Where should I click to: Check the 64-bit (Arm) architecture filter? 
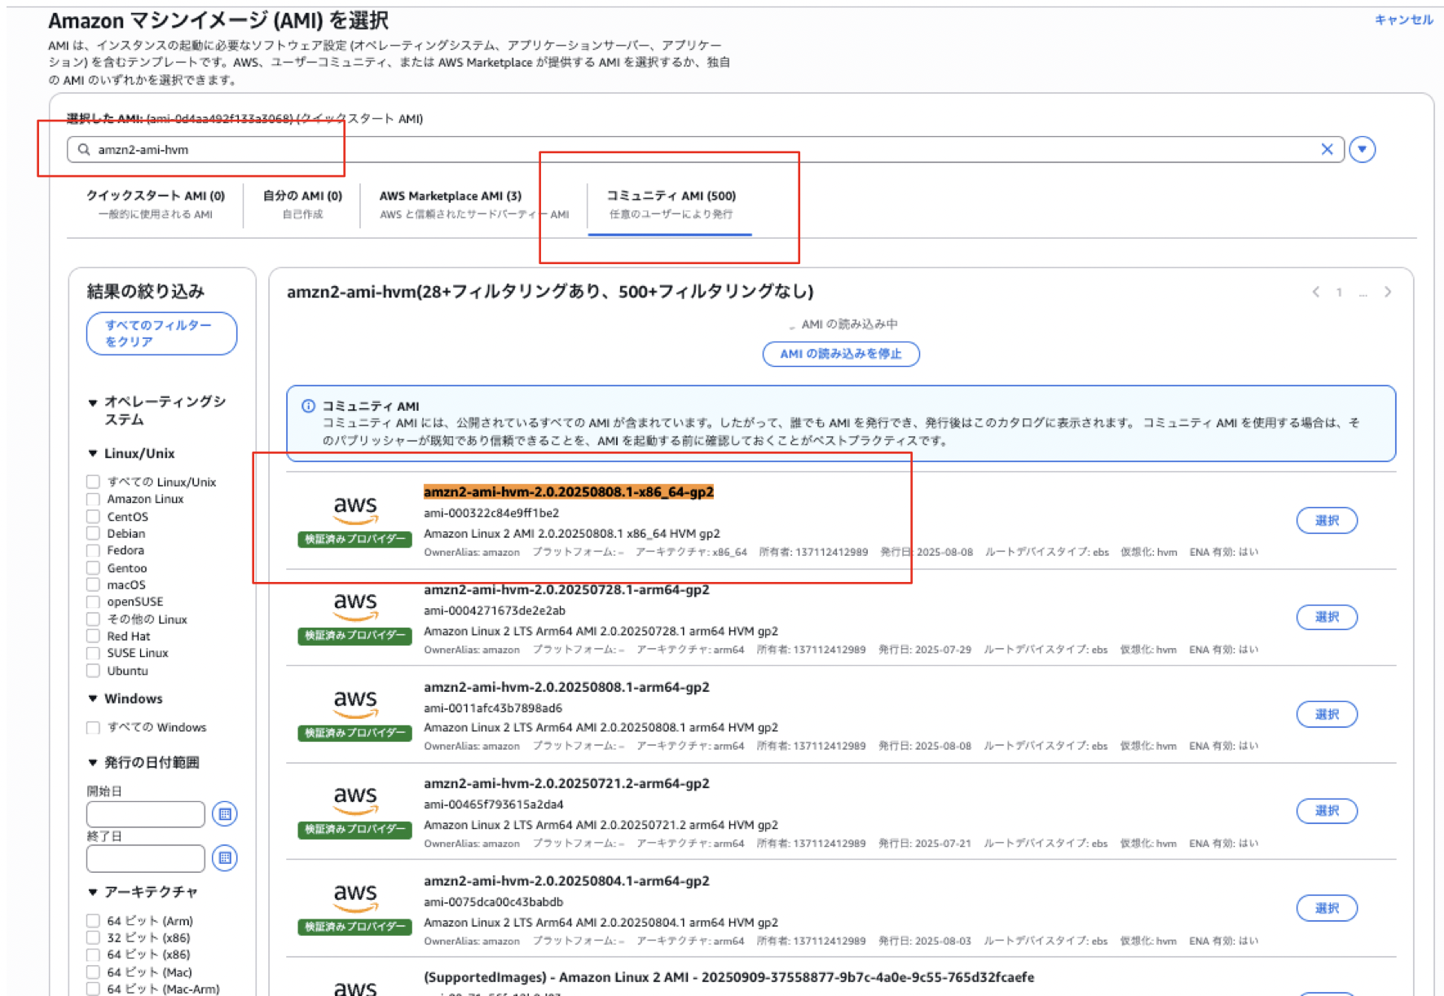point(93,920)
